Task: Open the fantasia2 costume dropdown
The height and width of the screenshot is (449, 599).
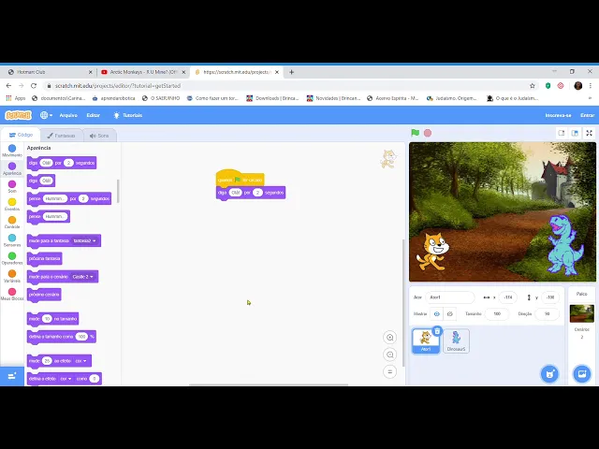Action: (85, 240)
